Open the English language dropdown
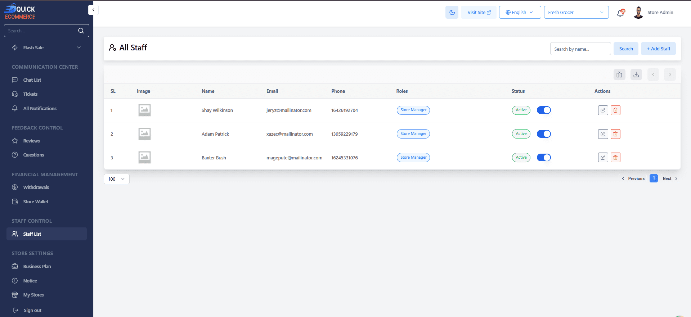691x317 pixels. click(x=520, y=12)
